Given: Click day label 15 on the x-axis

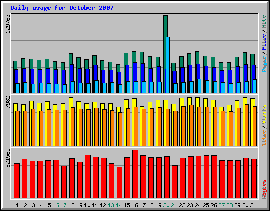Looking at the screenshot, I should [127, 205].
